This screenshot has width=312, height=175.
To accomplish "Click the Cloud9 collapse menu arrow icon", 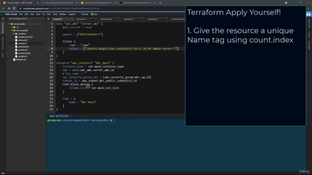I will pyautogui.click(x=1, y=14).
